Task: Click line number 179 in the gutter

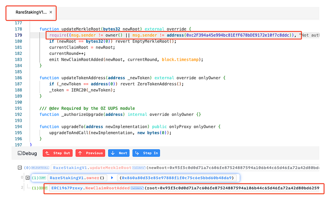Action: point(18,35)
